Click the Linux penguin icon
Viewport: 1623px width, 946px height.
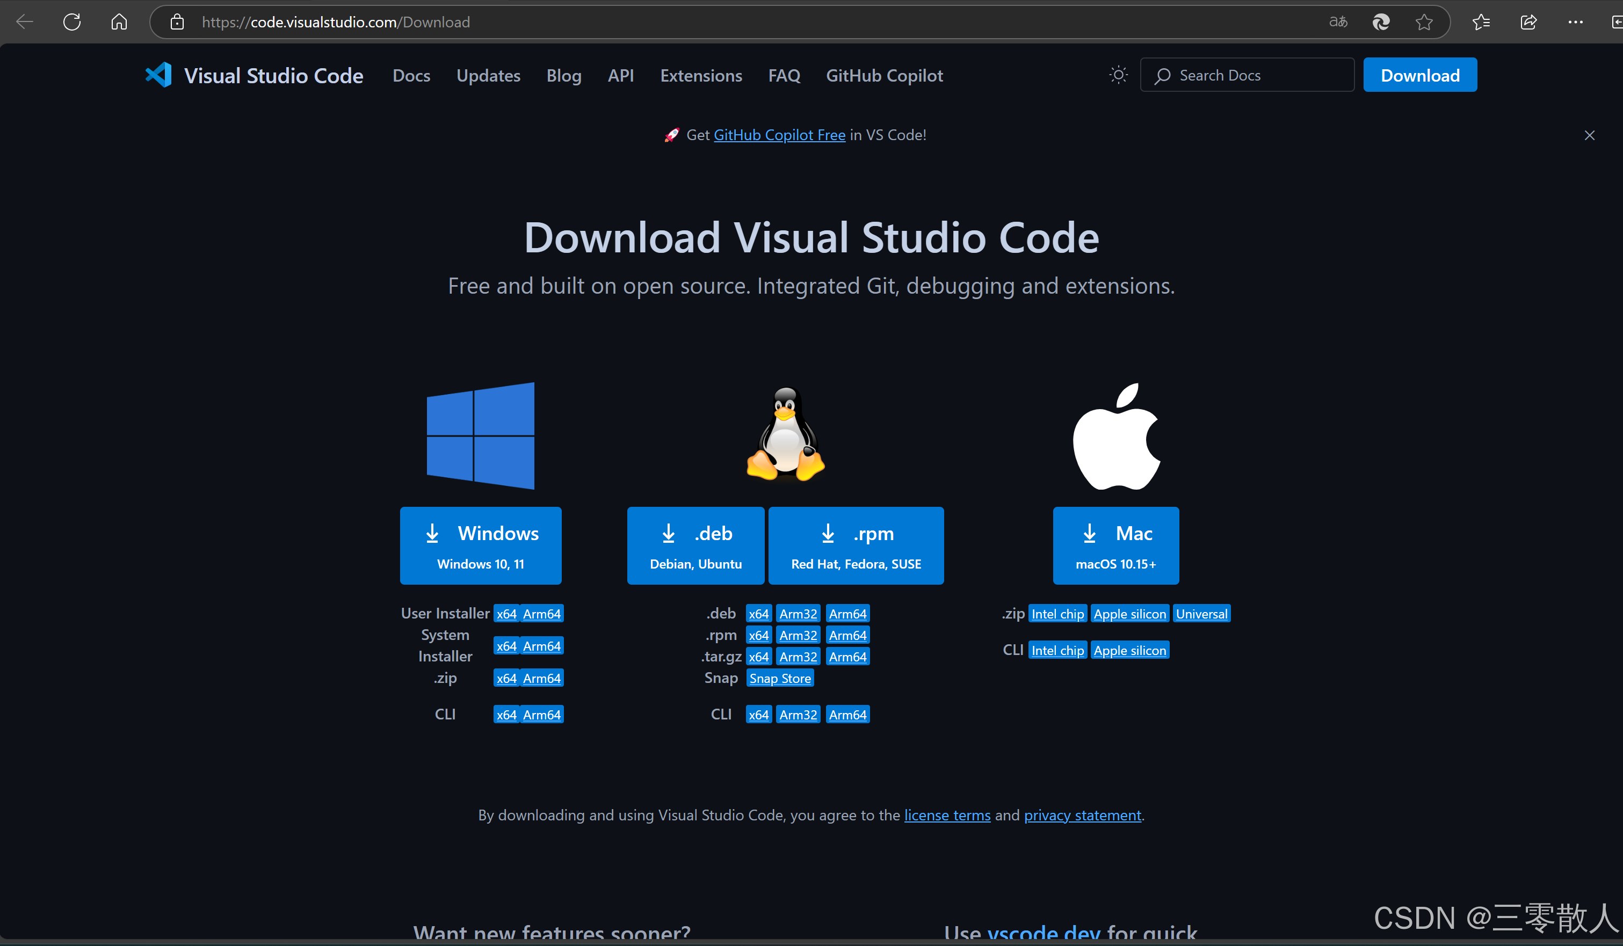(786, 435)
